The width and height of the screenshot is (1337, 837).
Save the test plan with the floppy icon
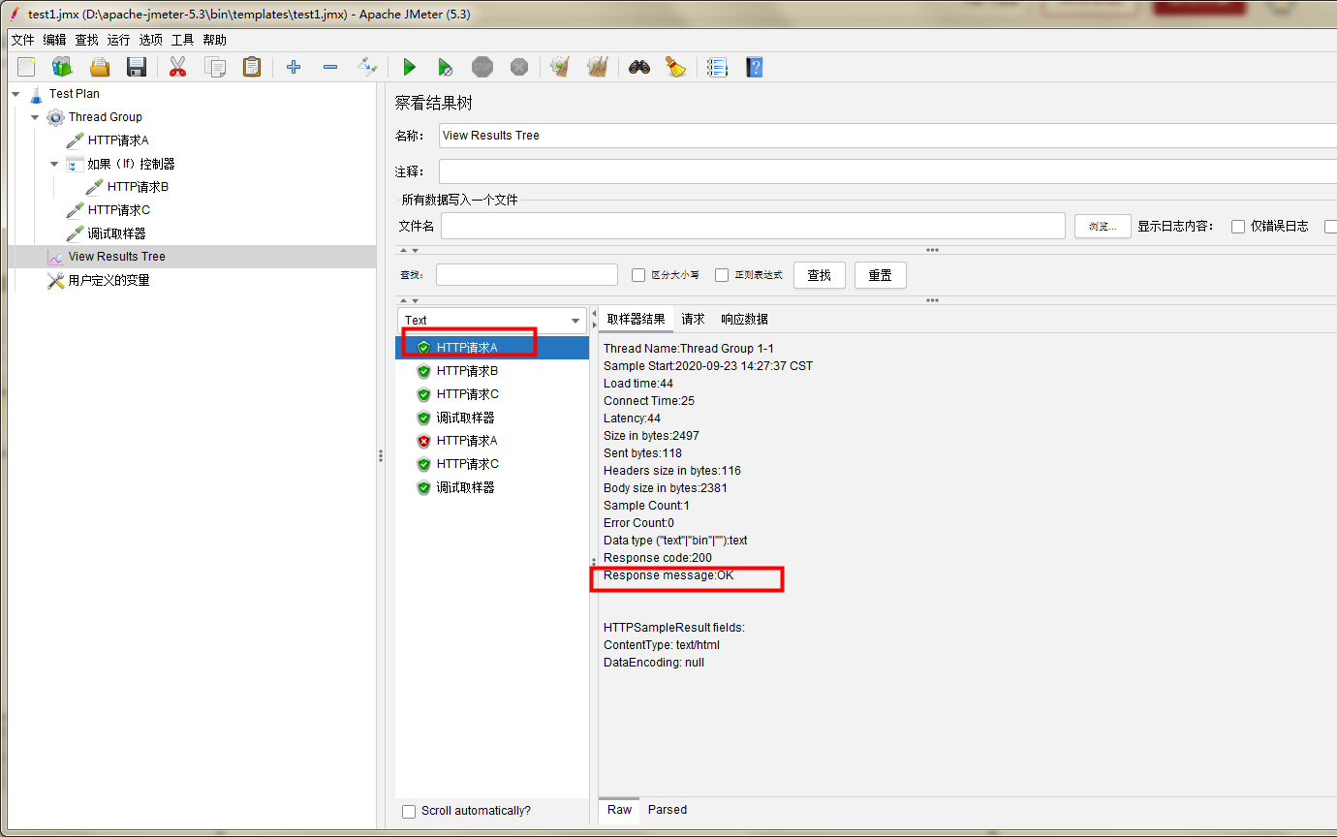[136, 67]
